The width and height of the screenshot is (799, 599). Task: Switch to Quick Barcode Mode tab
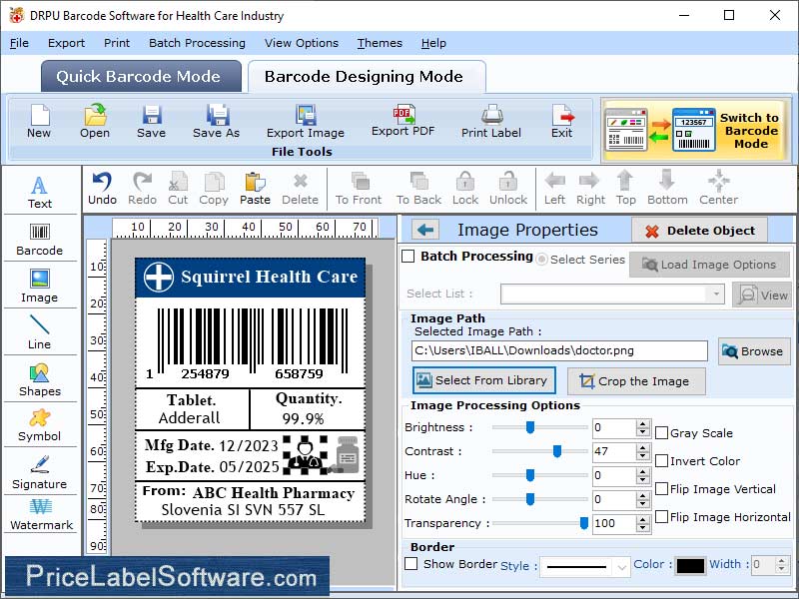coord(141,77)
